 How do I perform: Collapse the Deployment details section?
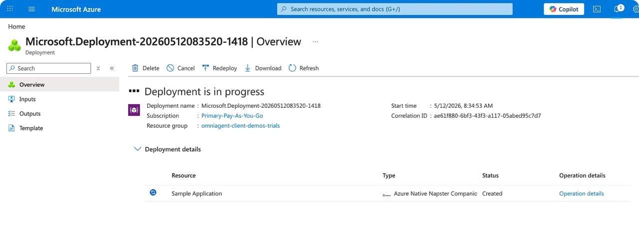tap(138, 149)
